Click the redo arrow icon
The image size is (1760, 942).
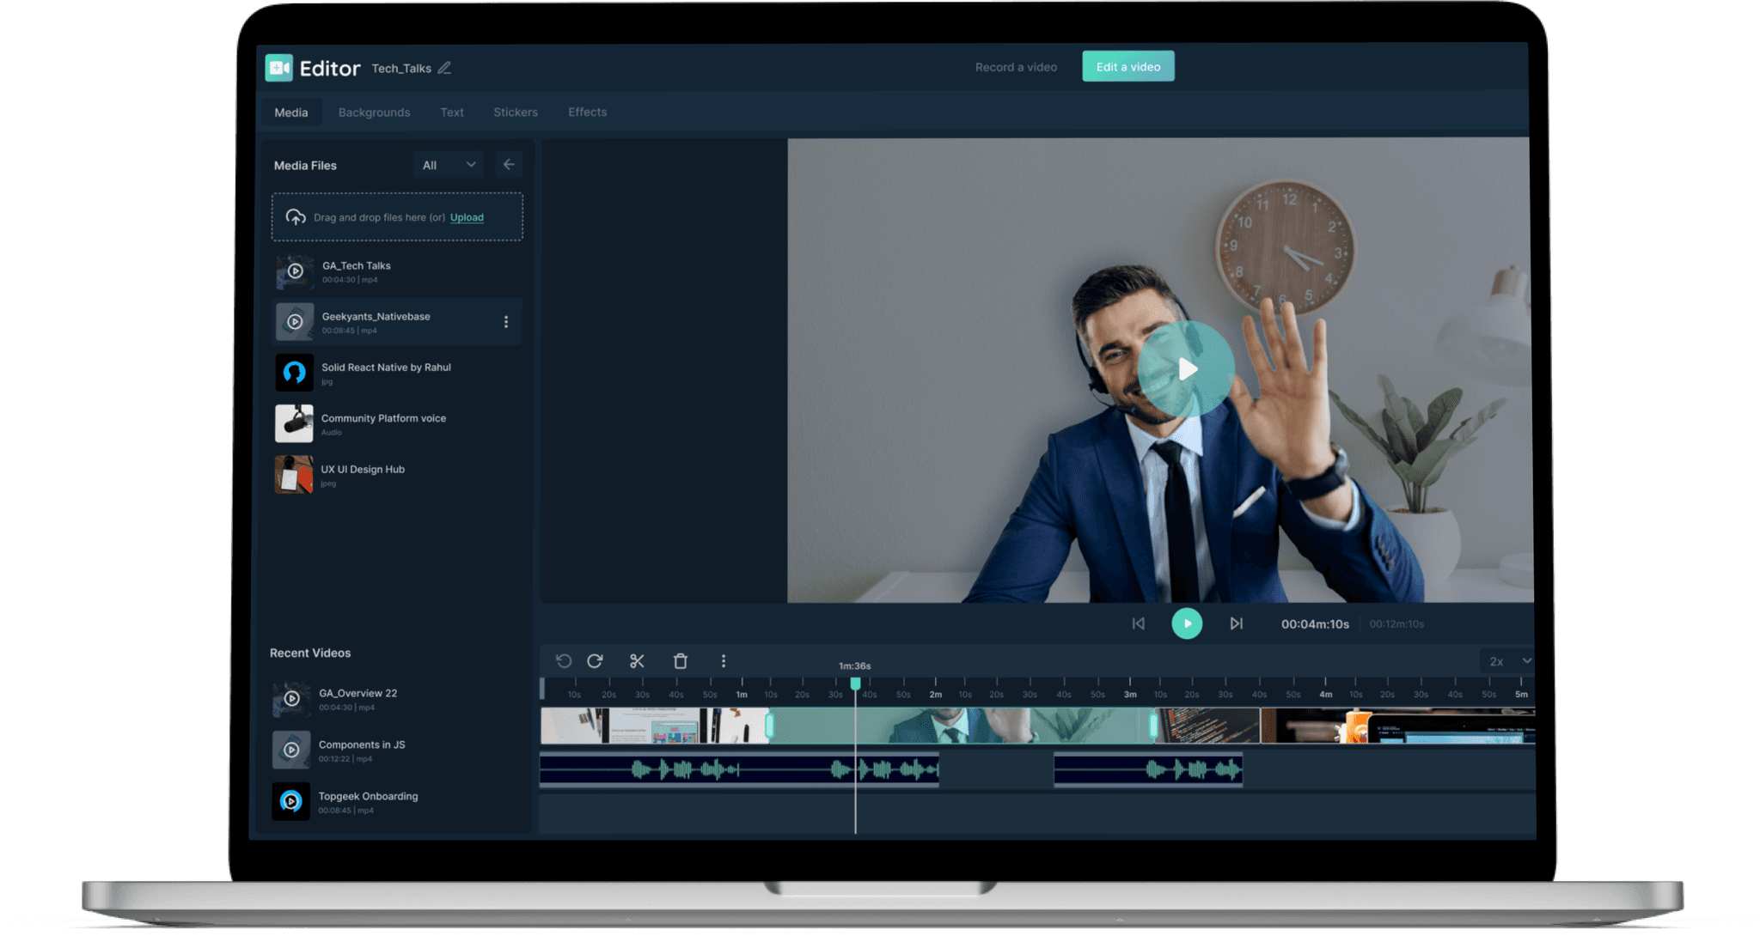(595, 660)
